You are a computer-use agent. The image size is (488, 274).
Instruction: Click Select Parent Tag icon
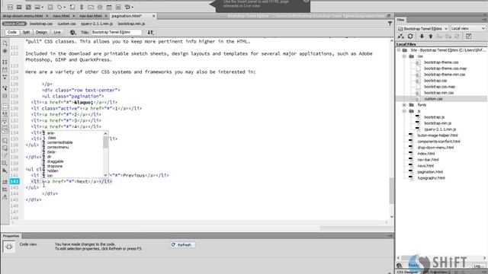click(x=5, y=88)
